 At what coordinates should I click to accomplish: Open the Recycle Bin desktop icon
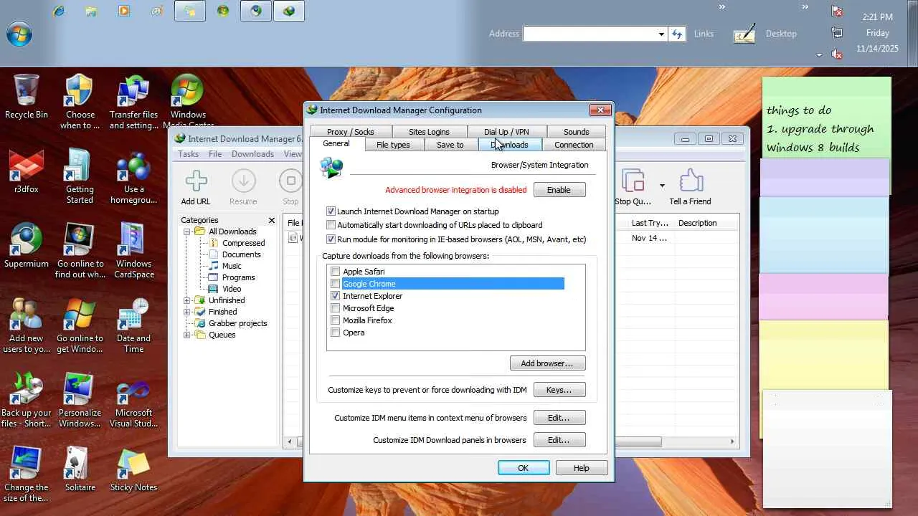coord(27,96)
